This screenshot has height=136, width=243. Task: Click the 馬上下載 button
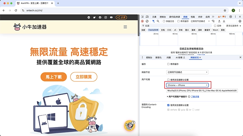(52, 77)
